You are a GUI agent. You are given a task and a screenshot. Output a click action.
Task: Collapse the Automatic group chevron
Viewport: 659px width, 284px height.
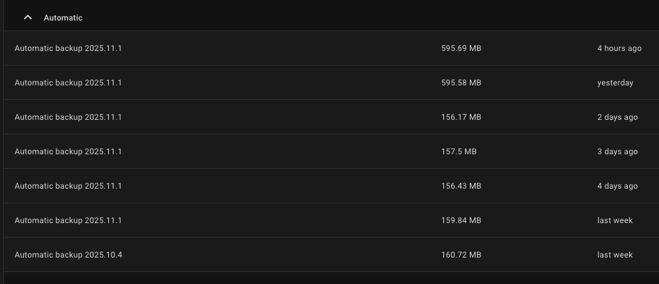[x=28, y=18]
